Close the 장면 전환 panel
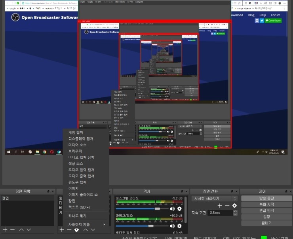 tap(236, 191)
